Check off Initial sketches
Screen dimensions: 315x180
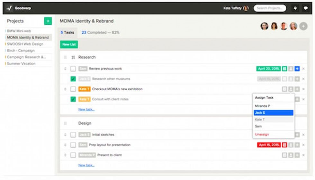click(x=73, y=135)
